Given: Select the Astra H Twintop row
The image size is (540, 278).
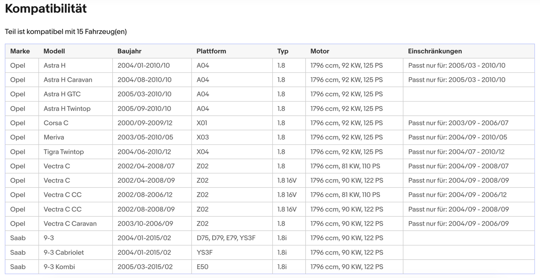Looking at the screenshot, I should coord(67,109).
